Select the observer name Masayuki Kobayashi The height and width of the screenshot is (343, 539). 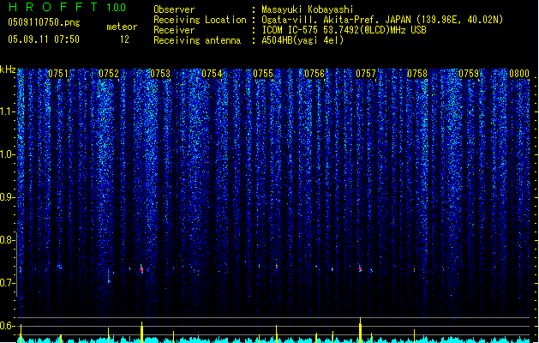click(308, 9)
